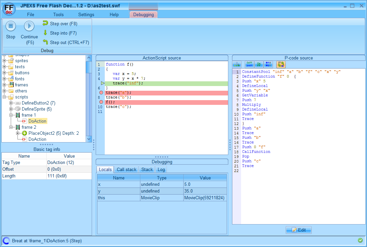Image resolution: width=367 pixels, height=247 pixels.
Task: Click the 0xFF push hex toggle icon
Action: (x=249, y=64)
